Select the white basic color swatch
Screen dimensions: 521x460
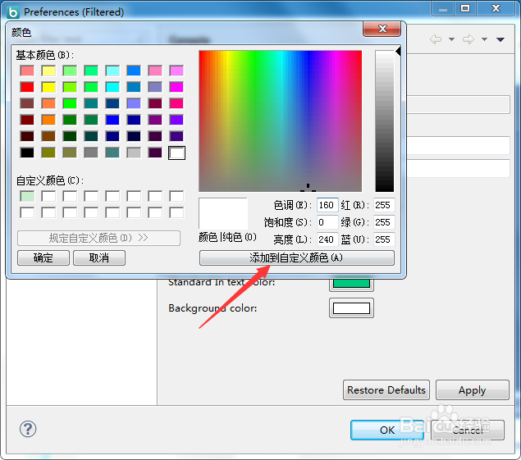(176, 153)
